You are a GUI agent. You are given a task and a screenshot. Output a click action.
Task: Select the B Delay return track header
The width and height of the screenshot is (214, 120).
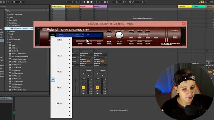[199, 6]
